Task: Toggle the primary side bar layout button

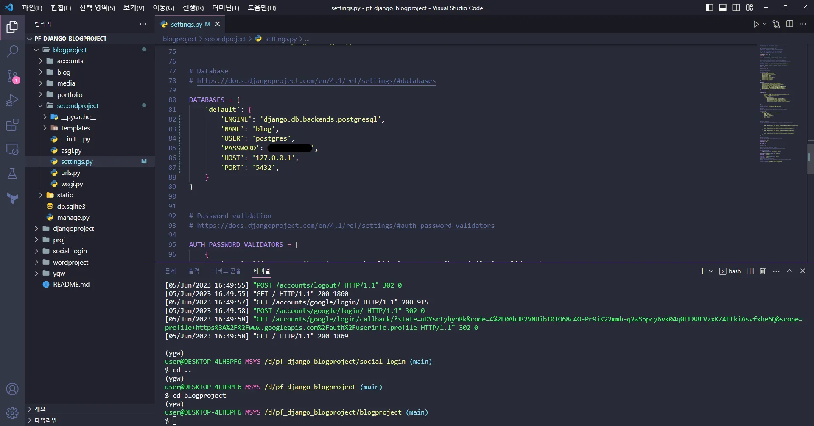Action: [x=709, y=8]
